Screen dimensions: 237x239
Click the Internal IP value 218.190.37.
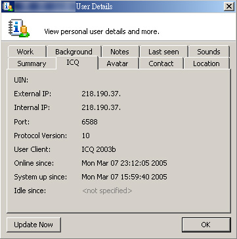101,107
